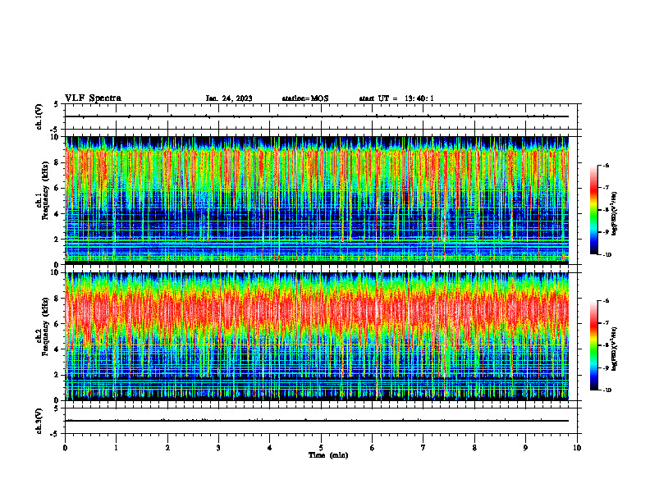Click the time axis tick label "5"
Viewport: 650px width, 502px height.
coord(321,448)
